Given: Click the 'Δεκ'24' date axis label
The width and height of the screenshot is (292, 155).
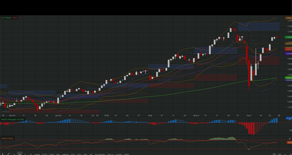Looking at the screenshot, I should point(58,115).
